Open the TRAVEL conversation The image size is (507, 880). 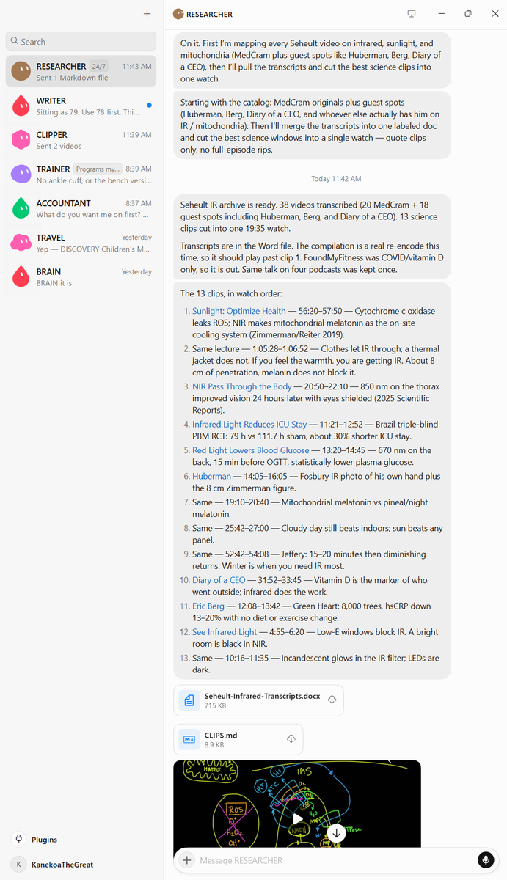click(x=81, y=243)
